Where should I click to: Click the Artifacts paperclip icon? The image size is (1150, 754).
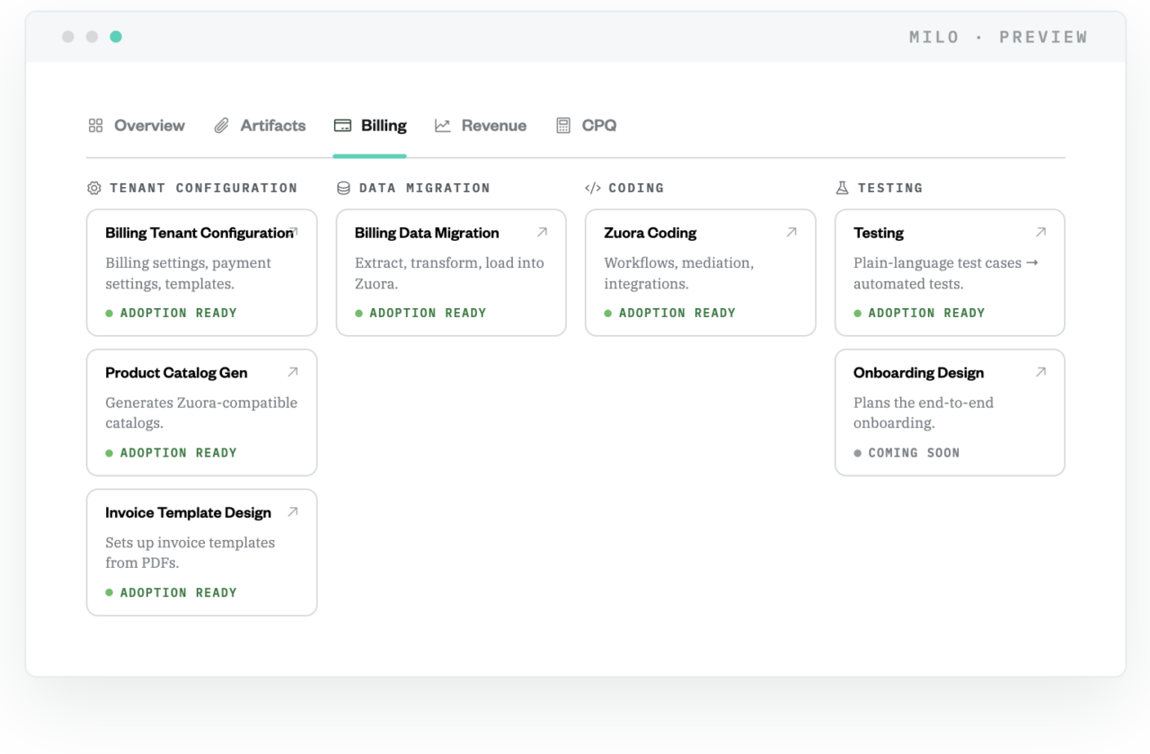click(221, 126)
